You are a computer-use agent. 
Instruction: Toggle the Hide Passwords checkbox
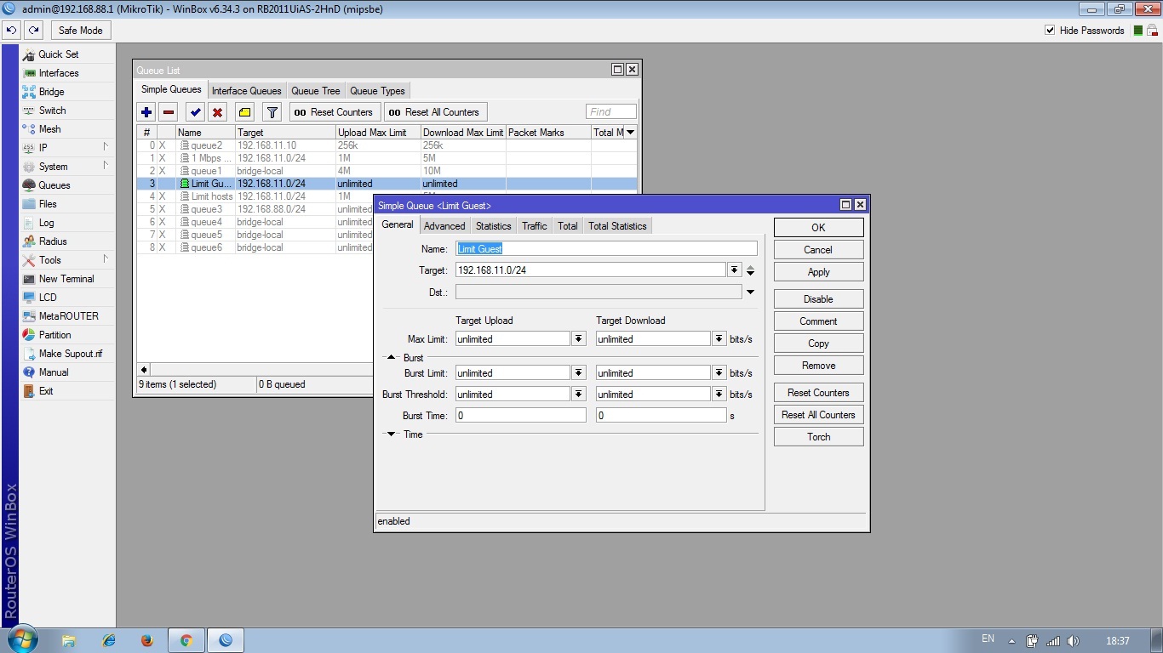tap(1050, 31)
